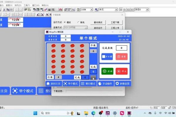This screenshot has width=176, height=117.
Task: Click the home icon on 返回主页
Action: coord(48,84)
